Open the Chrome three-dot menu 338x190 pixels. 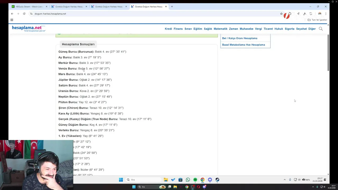pos(326,14)
